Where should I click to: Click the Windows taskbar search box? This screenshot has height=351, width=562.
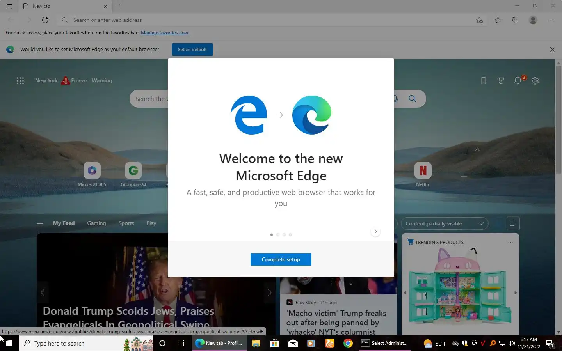coord(86,343)
